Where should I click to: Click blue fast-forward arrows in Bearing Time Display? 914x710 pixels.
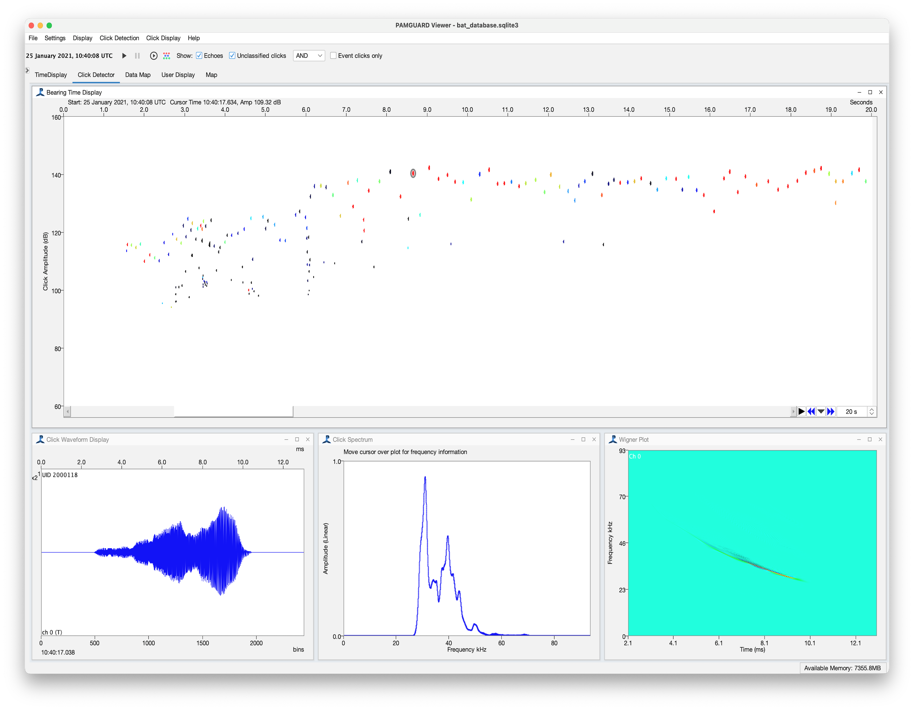831,412
